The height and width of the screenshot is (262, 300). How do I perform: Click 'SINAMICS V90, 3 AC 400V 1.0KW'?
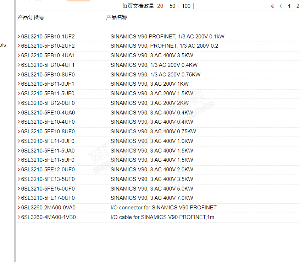(152, 141)
